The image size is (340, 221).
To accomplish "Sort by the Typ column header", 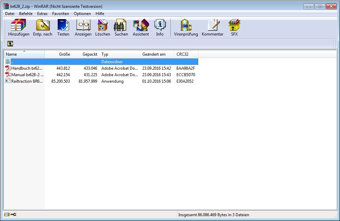I will coord(120,54).
